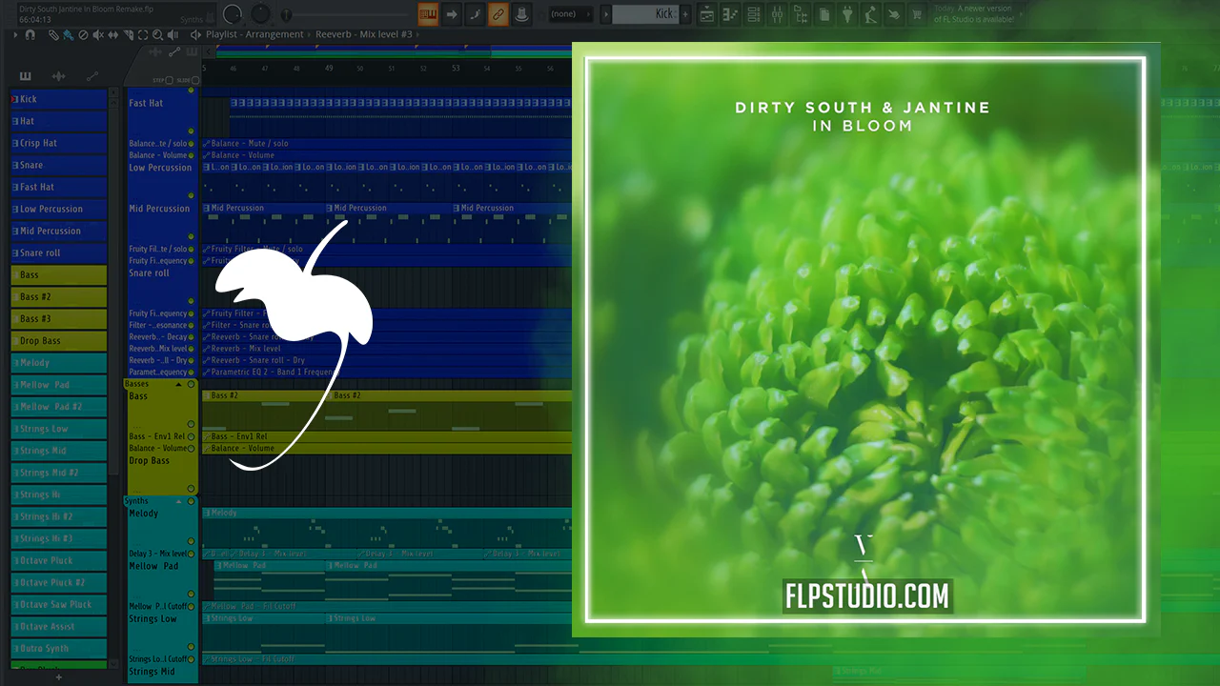Open the Piano roll view icon

coord(731,14)
